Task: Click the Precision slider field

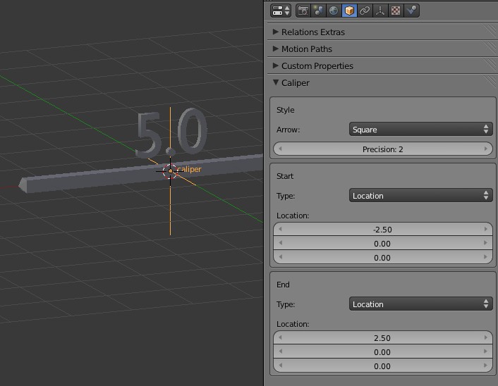Action: (382, 149)
